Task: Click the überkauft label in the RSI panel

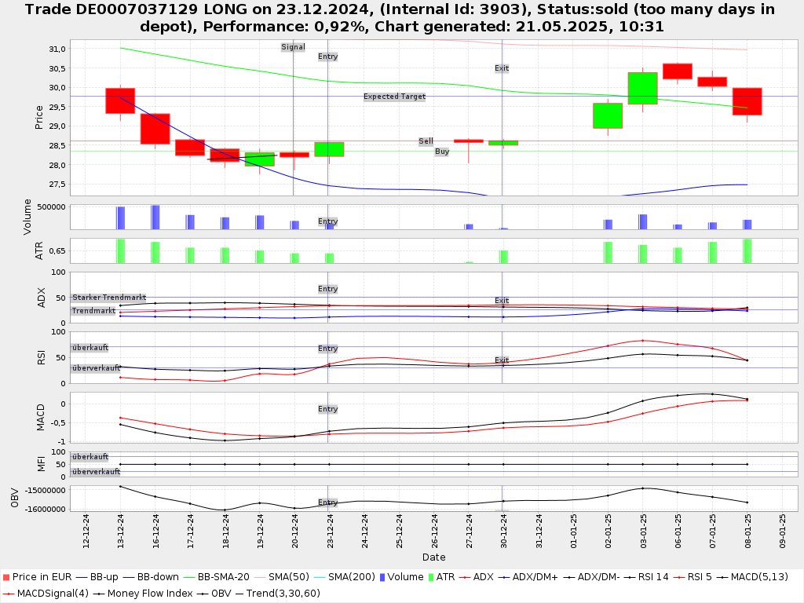Action: tap(90, 347)
